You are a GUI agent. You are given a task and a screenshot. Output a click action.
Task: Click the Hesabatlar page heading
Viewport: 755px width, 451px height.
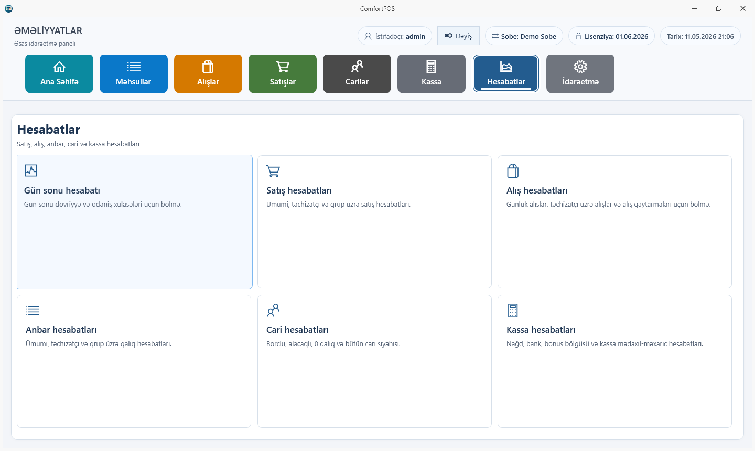pos(49,130)
